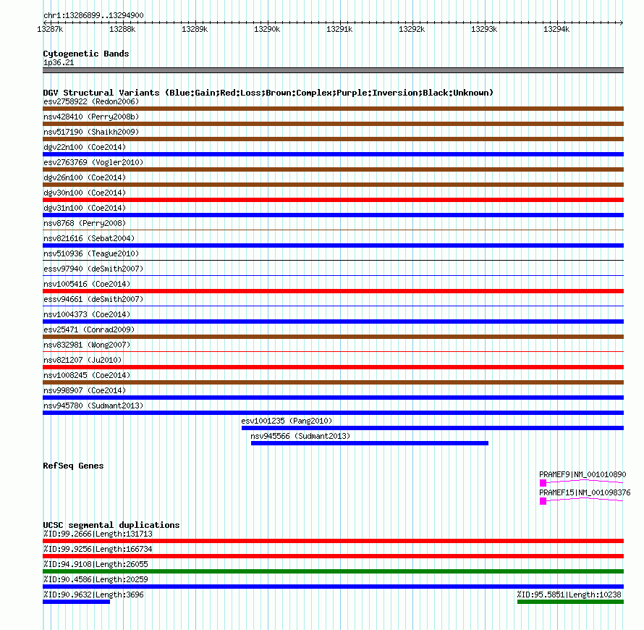Image resolution: width=644 pixels, height=630 pixels.
Task: Click the DGV Structural Variants track title
Action: click(x=268, y=93)
